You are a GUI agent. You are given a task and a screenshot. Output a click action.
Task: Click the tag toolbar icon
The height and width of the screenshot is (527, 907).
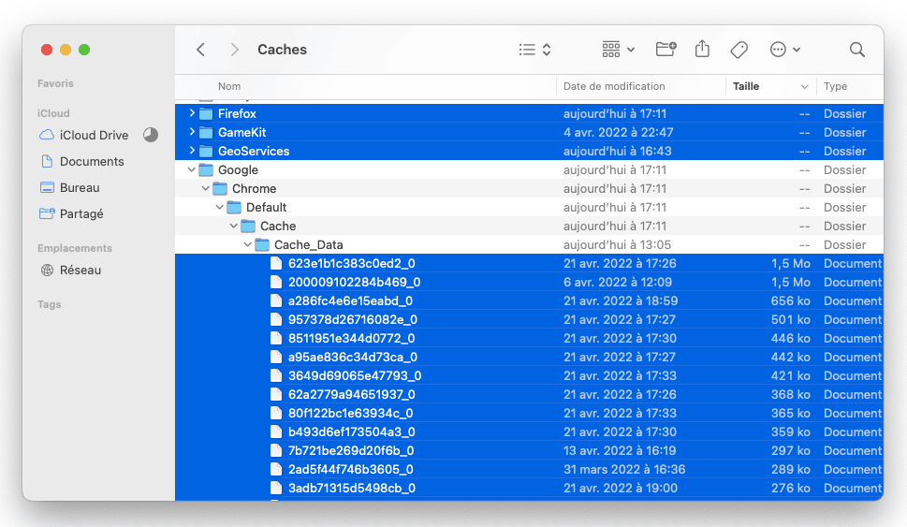739,50
